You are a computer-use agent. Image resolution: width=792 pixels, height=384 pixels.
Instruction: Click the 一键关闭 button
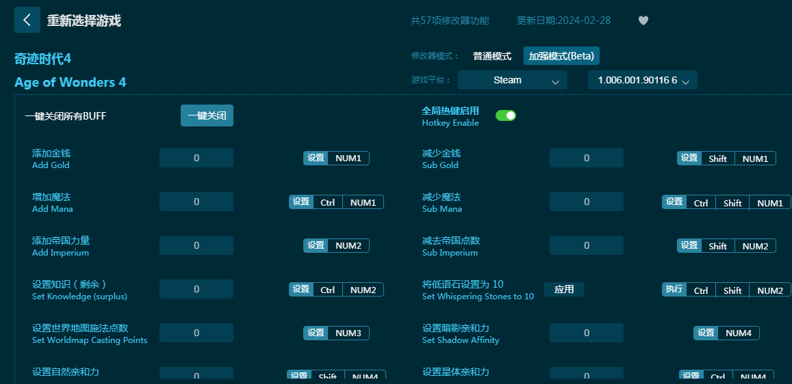[x=207, y=115]
